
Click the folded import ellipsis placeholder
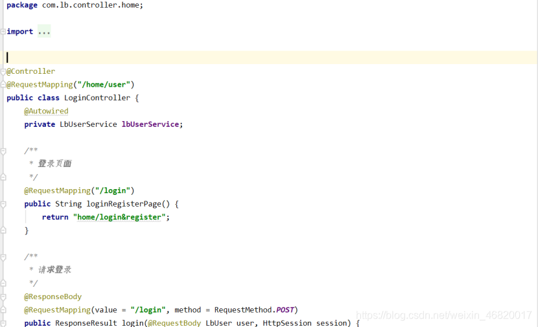click(x=44, y=32)
